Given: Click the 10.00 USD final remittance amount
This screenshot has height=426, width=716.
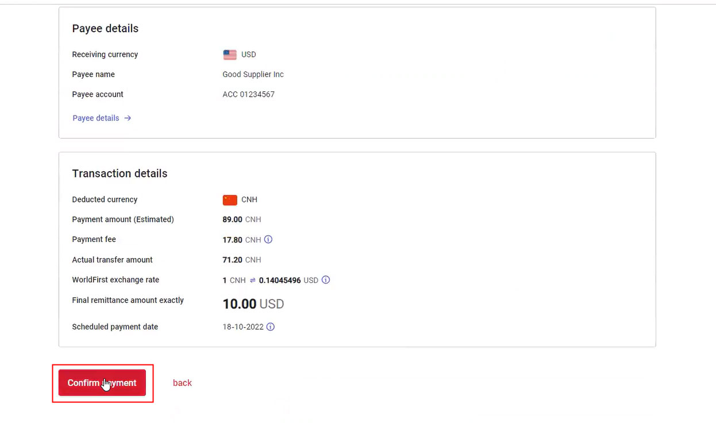Looking at the screenshot, I should click(253, 304).
